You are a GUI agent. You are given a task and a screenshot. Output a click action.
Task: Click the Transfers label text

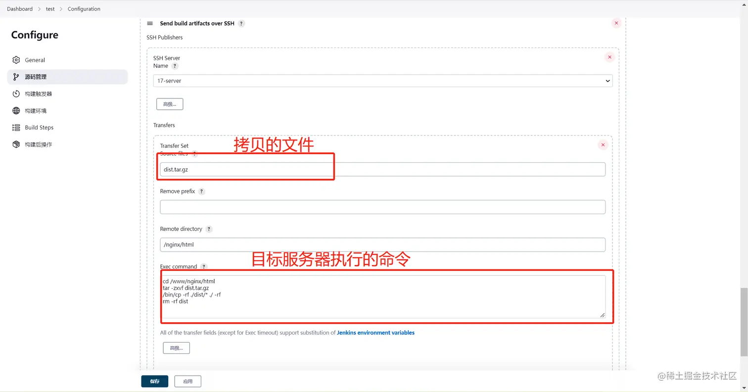pos(164,125)
